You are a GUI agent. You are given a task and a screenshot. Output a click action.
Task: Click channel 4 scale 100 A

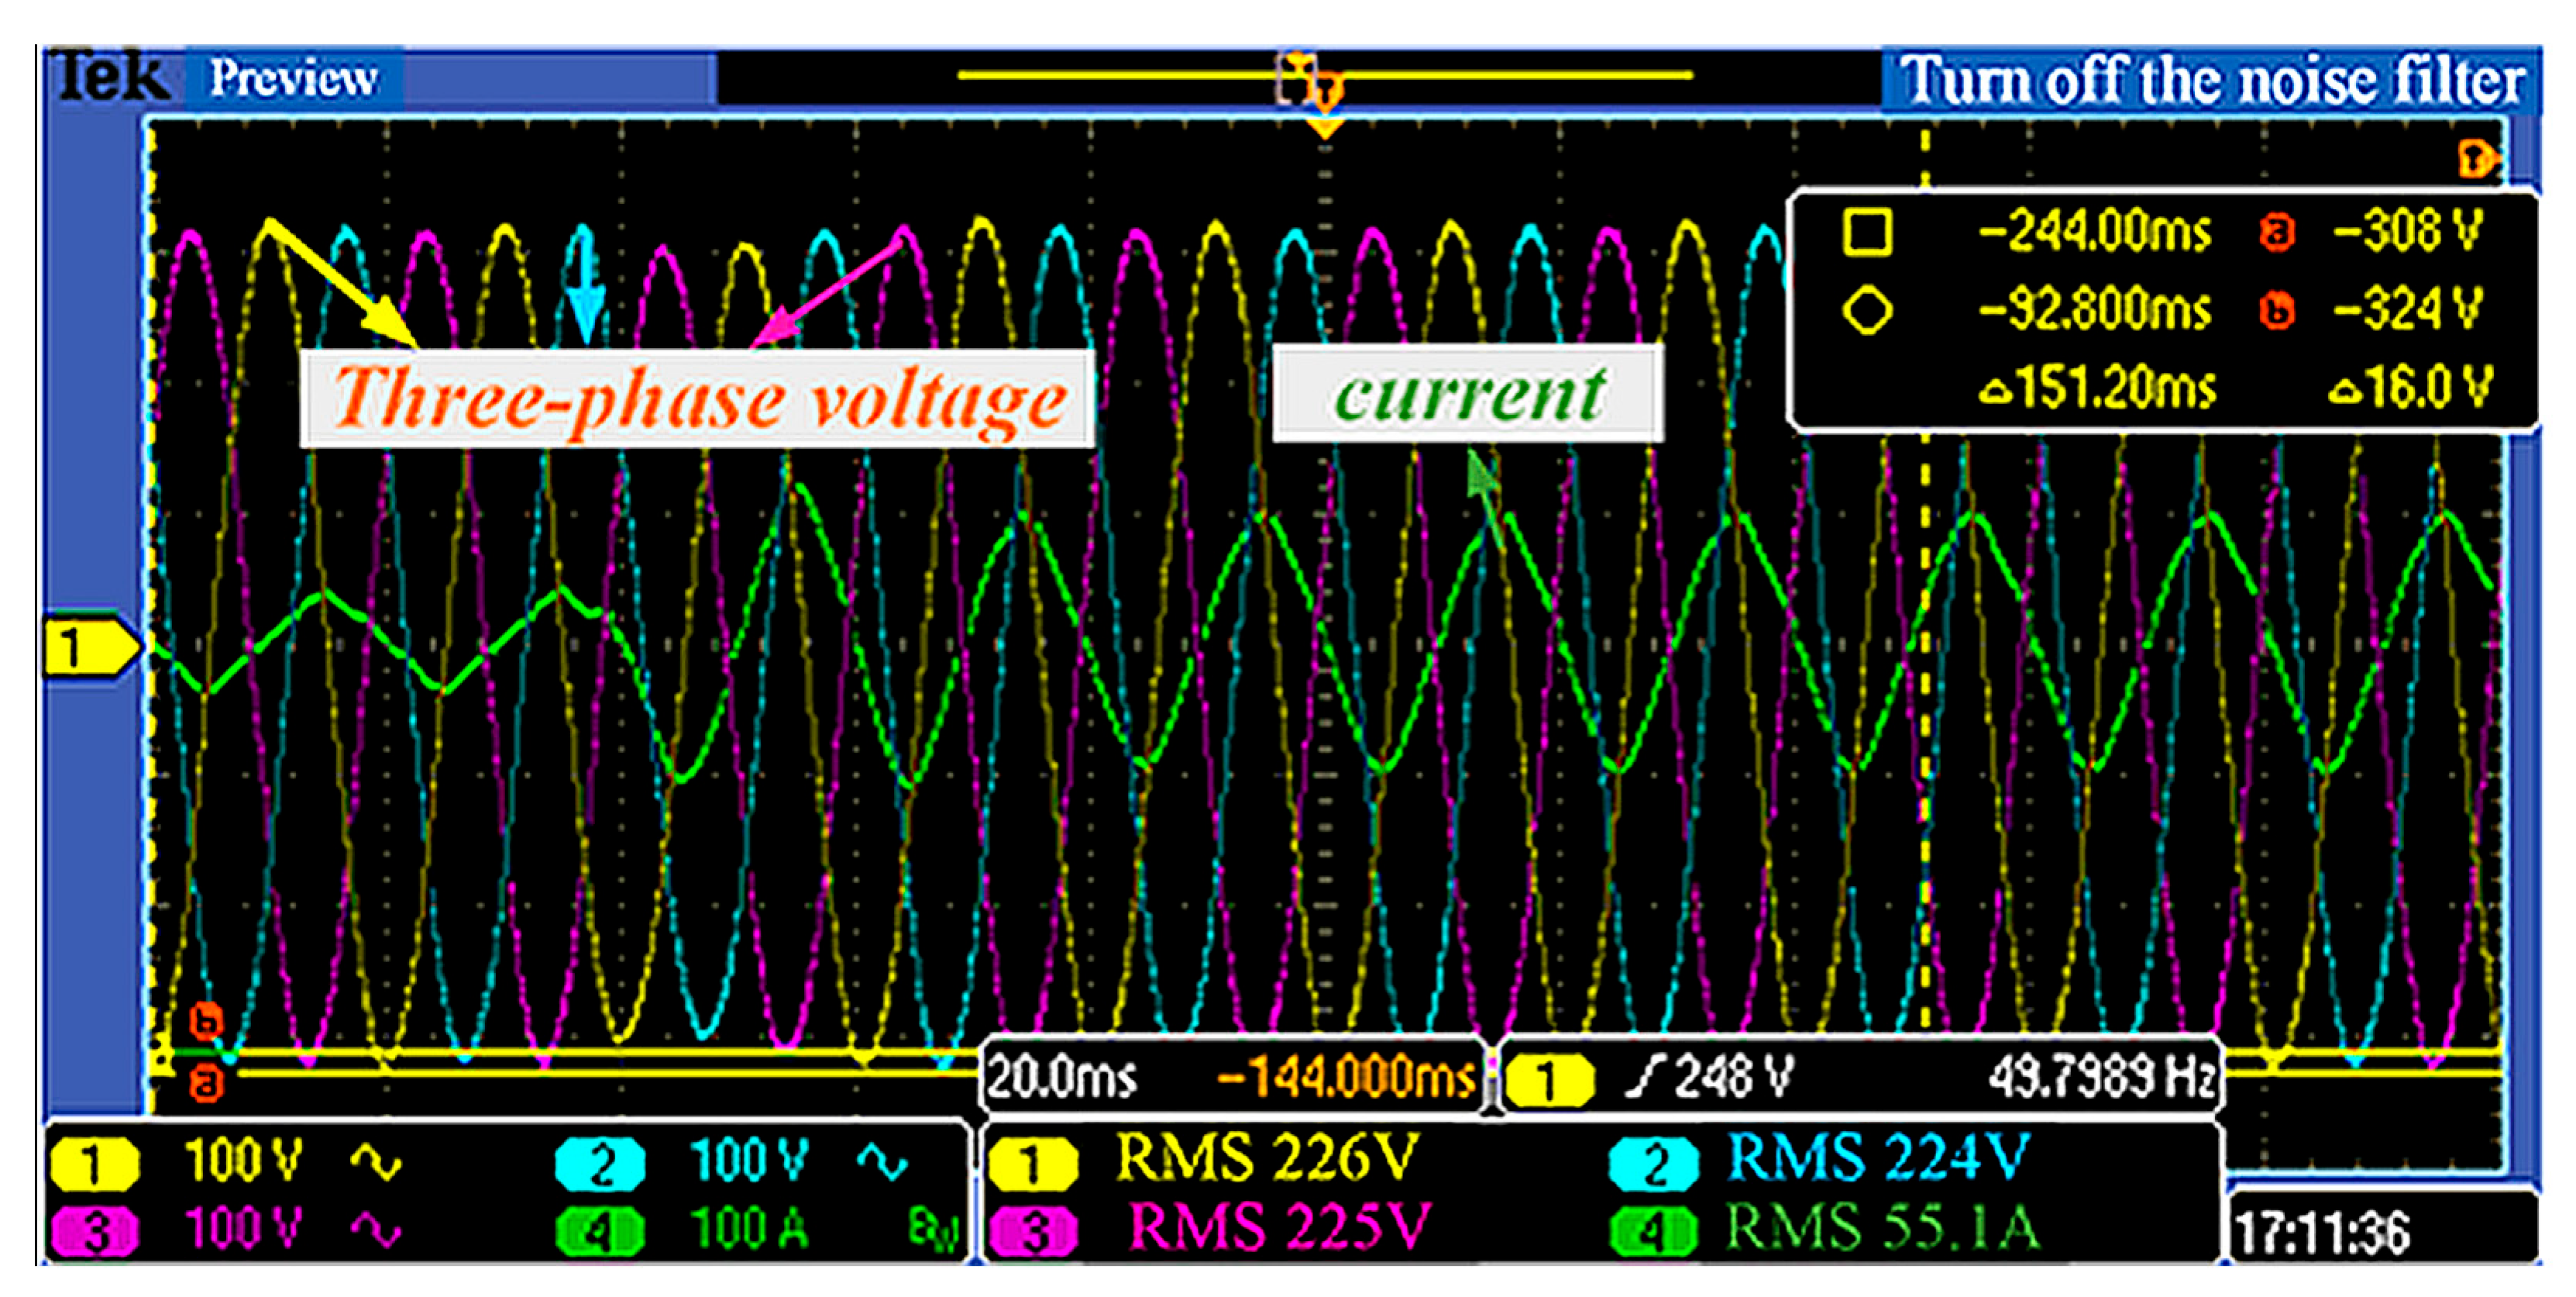(748, 1229)
